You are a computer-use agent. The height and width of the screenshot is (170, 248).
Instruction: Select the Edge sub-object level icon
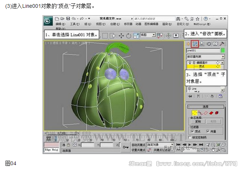(x=205, y=113)
